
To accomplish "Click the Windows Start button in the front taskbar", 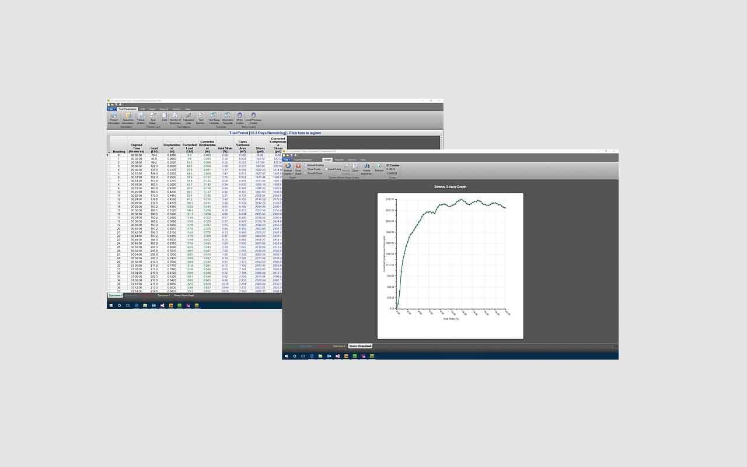I will click(287, 356).
